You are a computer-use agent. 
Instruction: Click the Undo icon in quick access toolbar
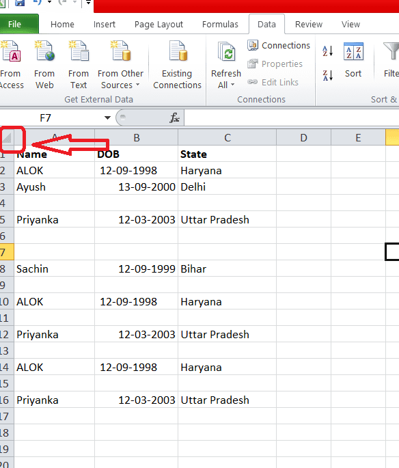click(38, 3)
